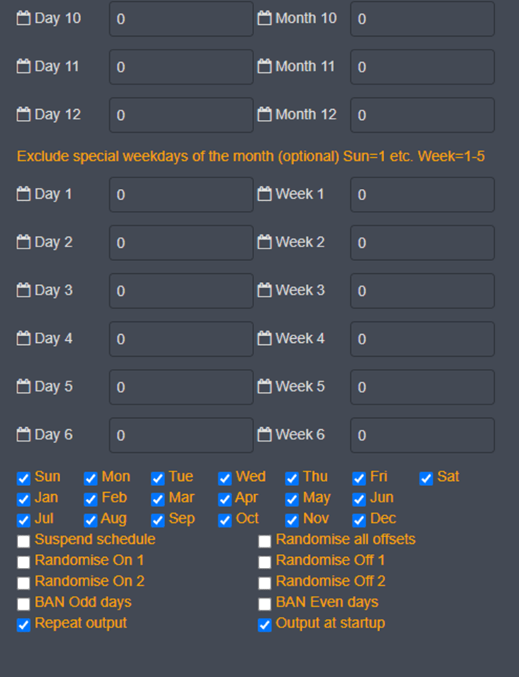The width and height of the screenshot is (519, 677).
Task: Click the calendar icon next to Week 3
Action: pyautogui.click(x=265, y=291)
